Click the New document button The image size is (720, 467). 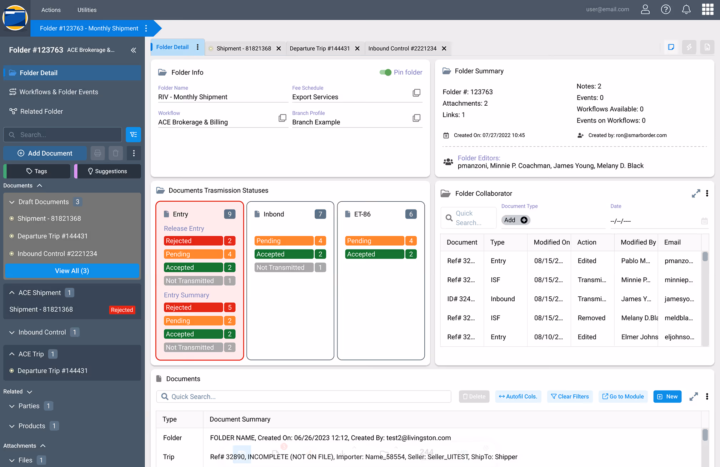coord(667,397)
